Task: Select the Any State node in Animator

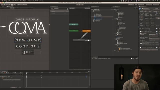Action: 74,24
